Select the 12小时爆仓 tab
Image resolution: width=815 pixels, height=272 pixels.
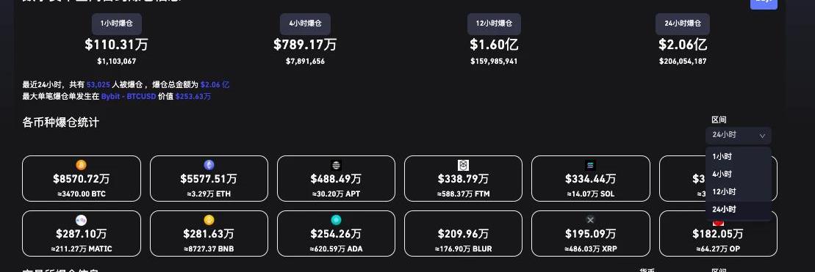[494, 24]
